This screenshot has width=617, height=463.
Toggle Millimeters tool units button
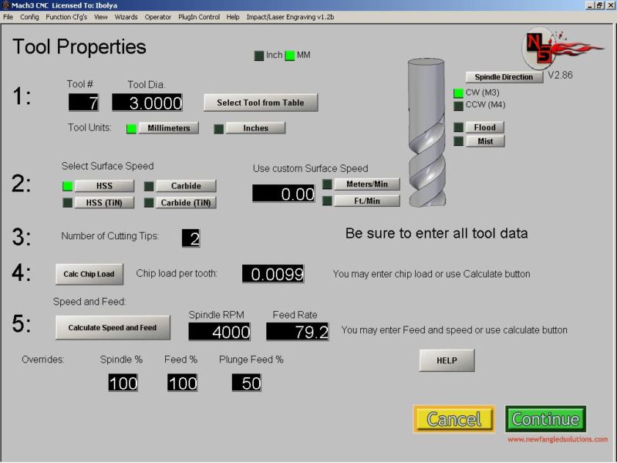click(168, 128)
